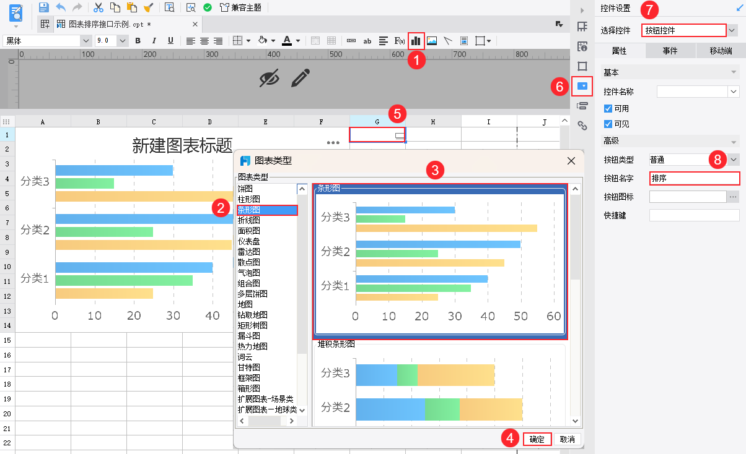Toggle bold formatting

[x=138, y=41]
